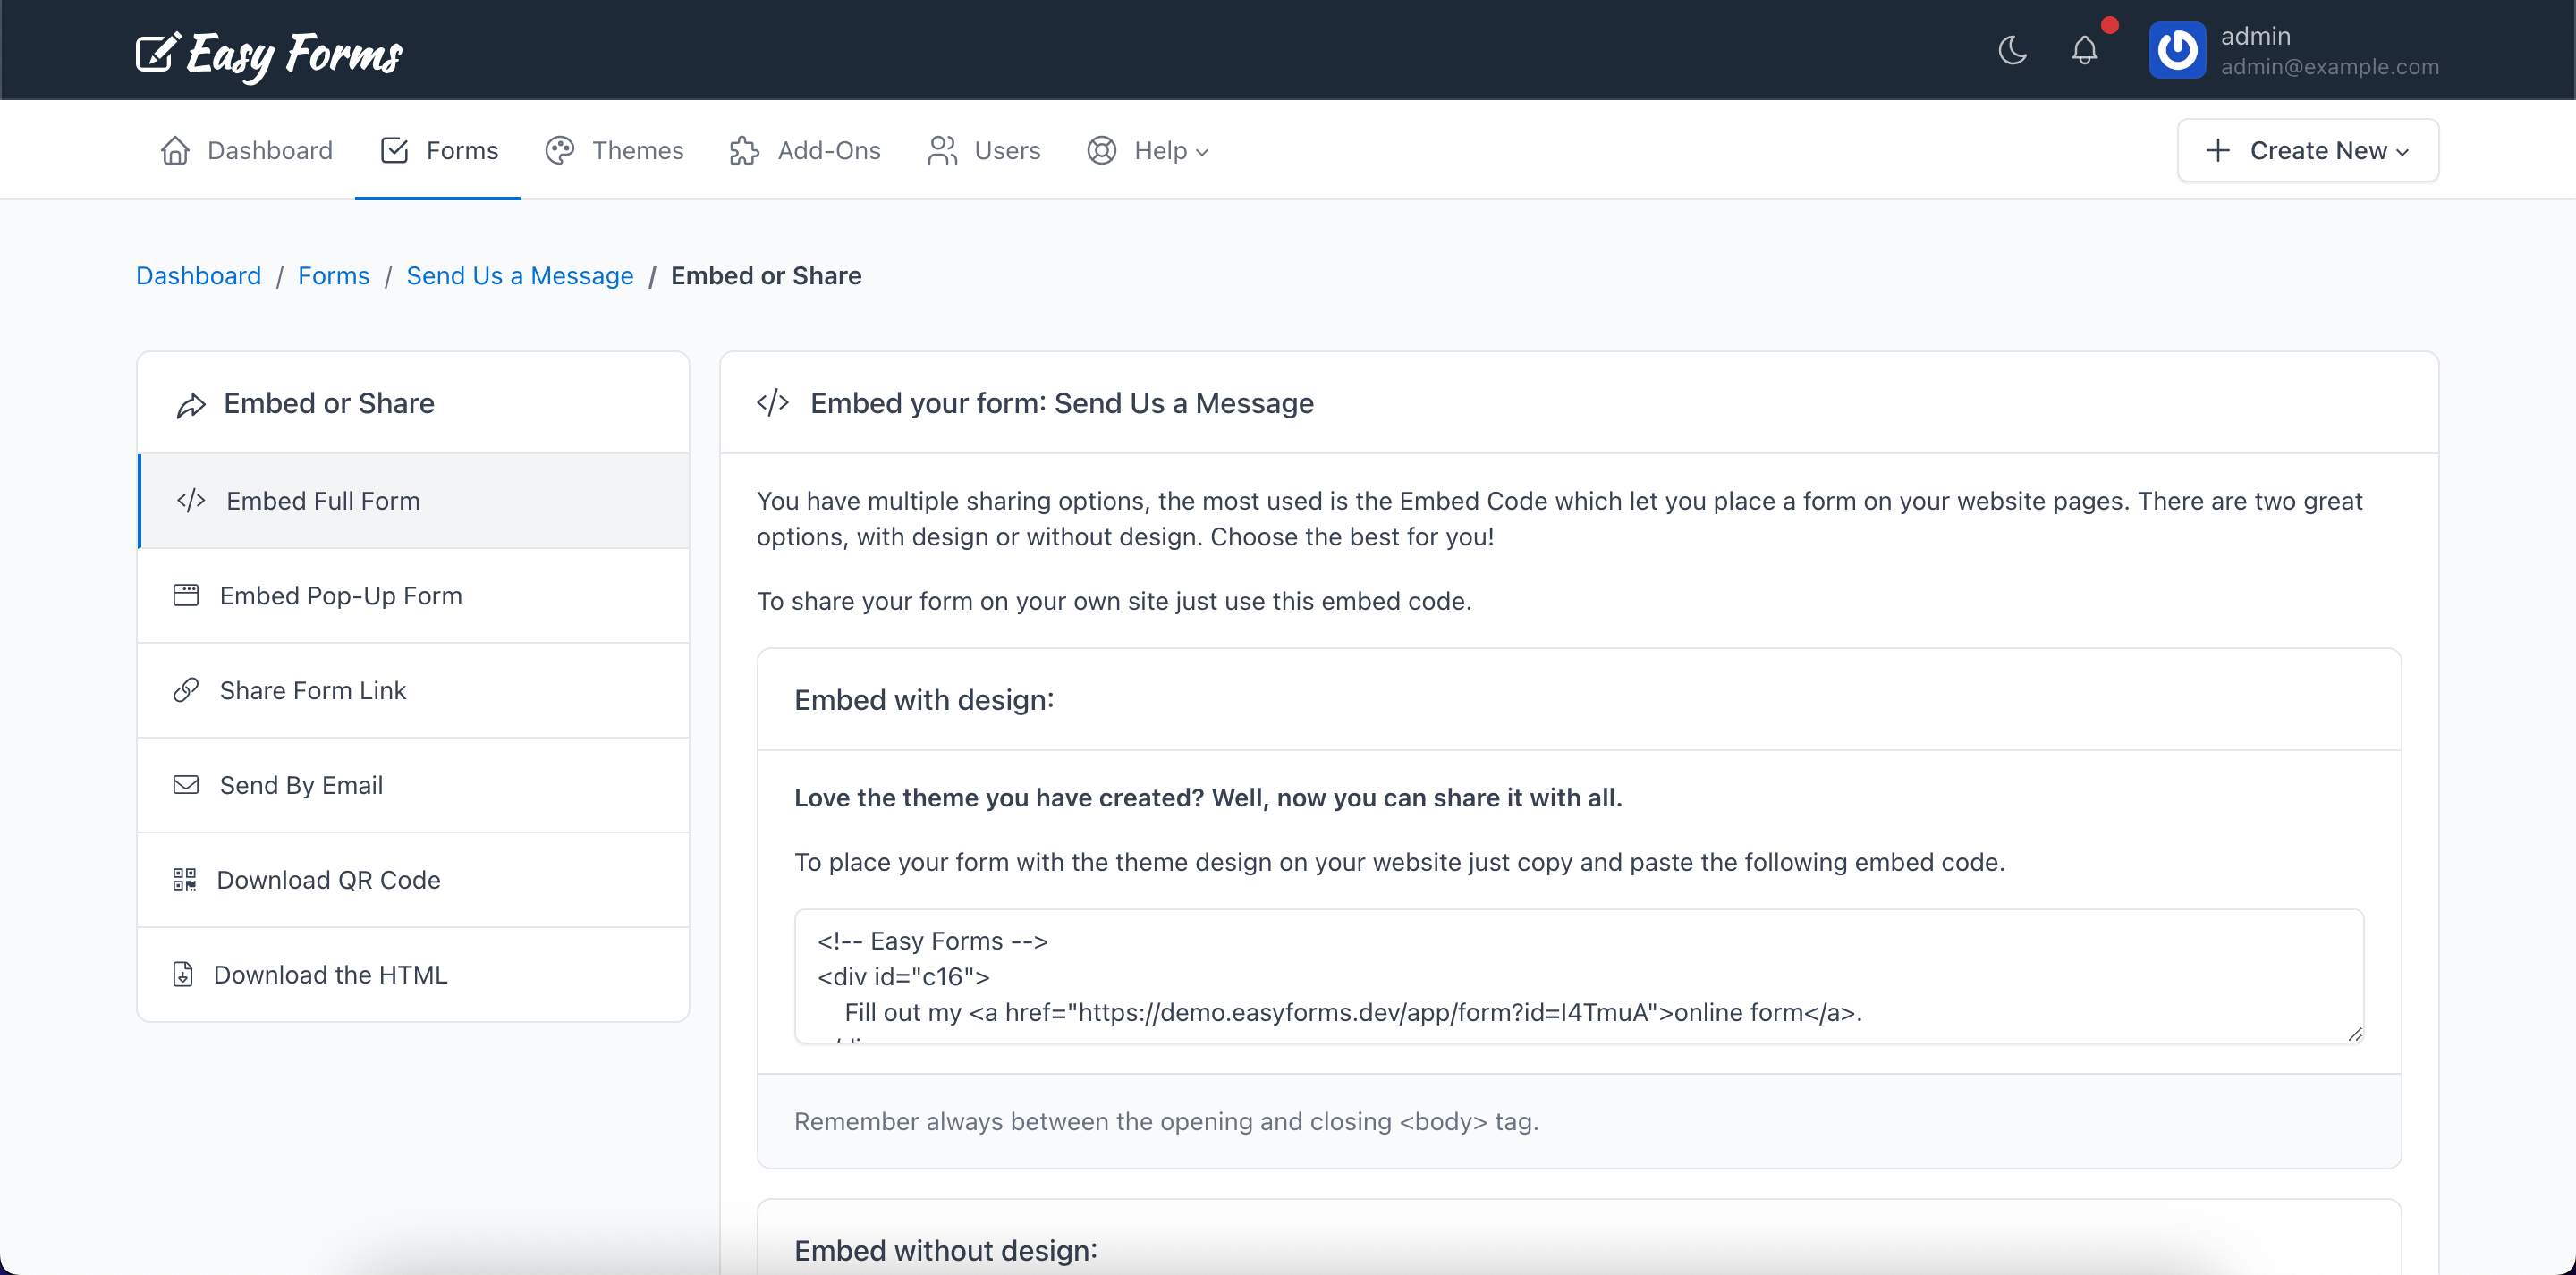This screenshot has height=1275, width=2576.
Task: Click the Easy Forms logo icon
Action: pos(156,52)
